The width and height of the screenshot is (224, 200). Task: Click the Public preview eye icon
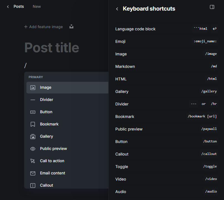coord(33,149)
